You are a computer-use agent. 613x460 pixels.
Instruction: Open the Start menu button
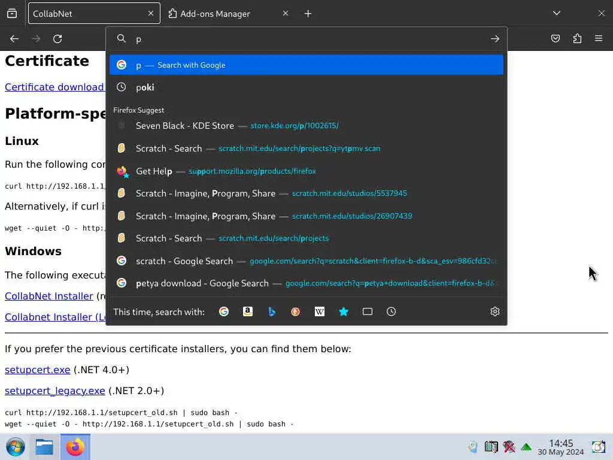click(15, 447)
